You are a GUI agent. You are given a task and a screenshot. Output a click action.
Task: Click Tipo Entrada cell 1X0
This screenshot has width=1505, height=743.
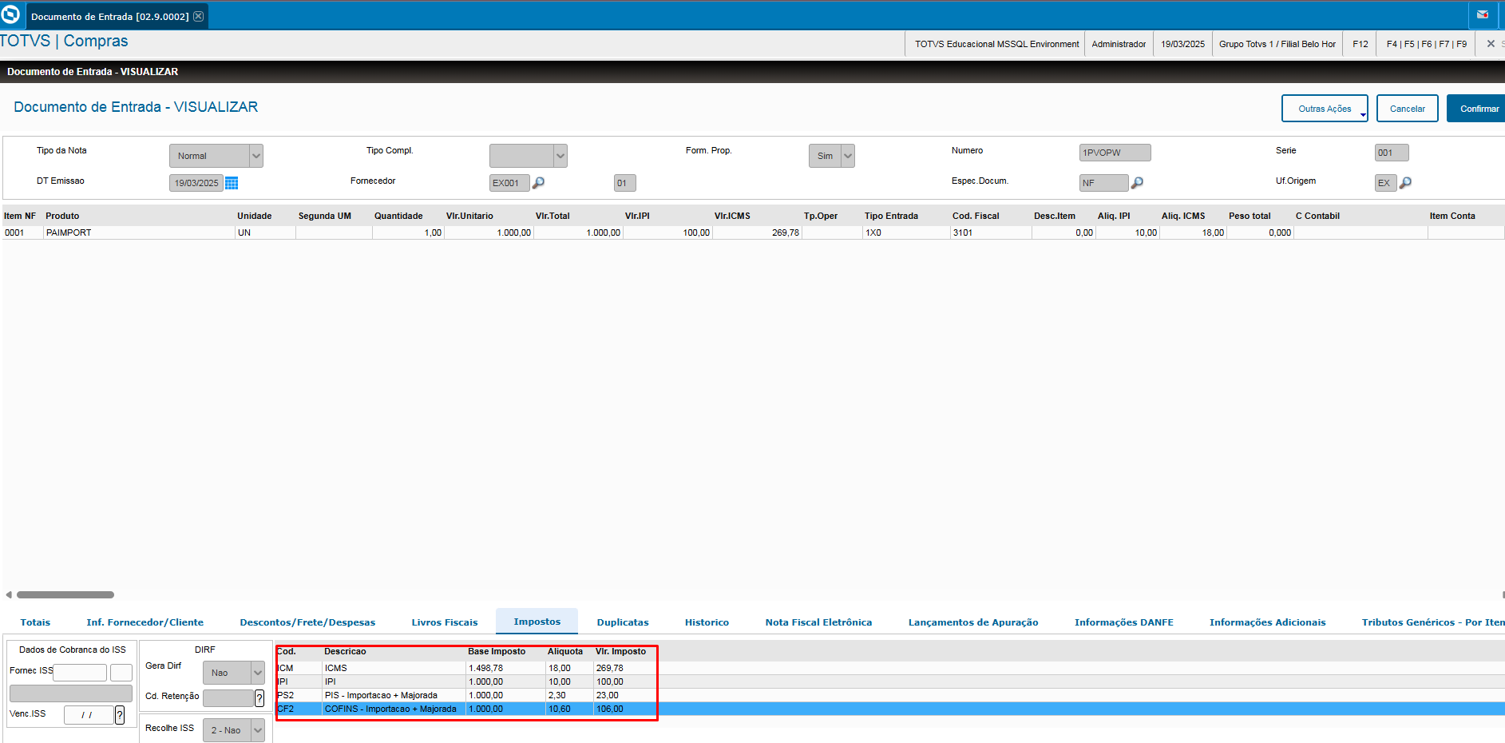[906, 232]
